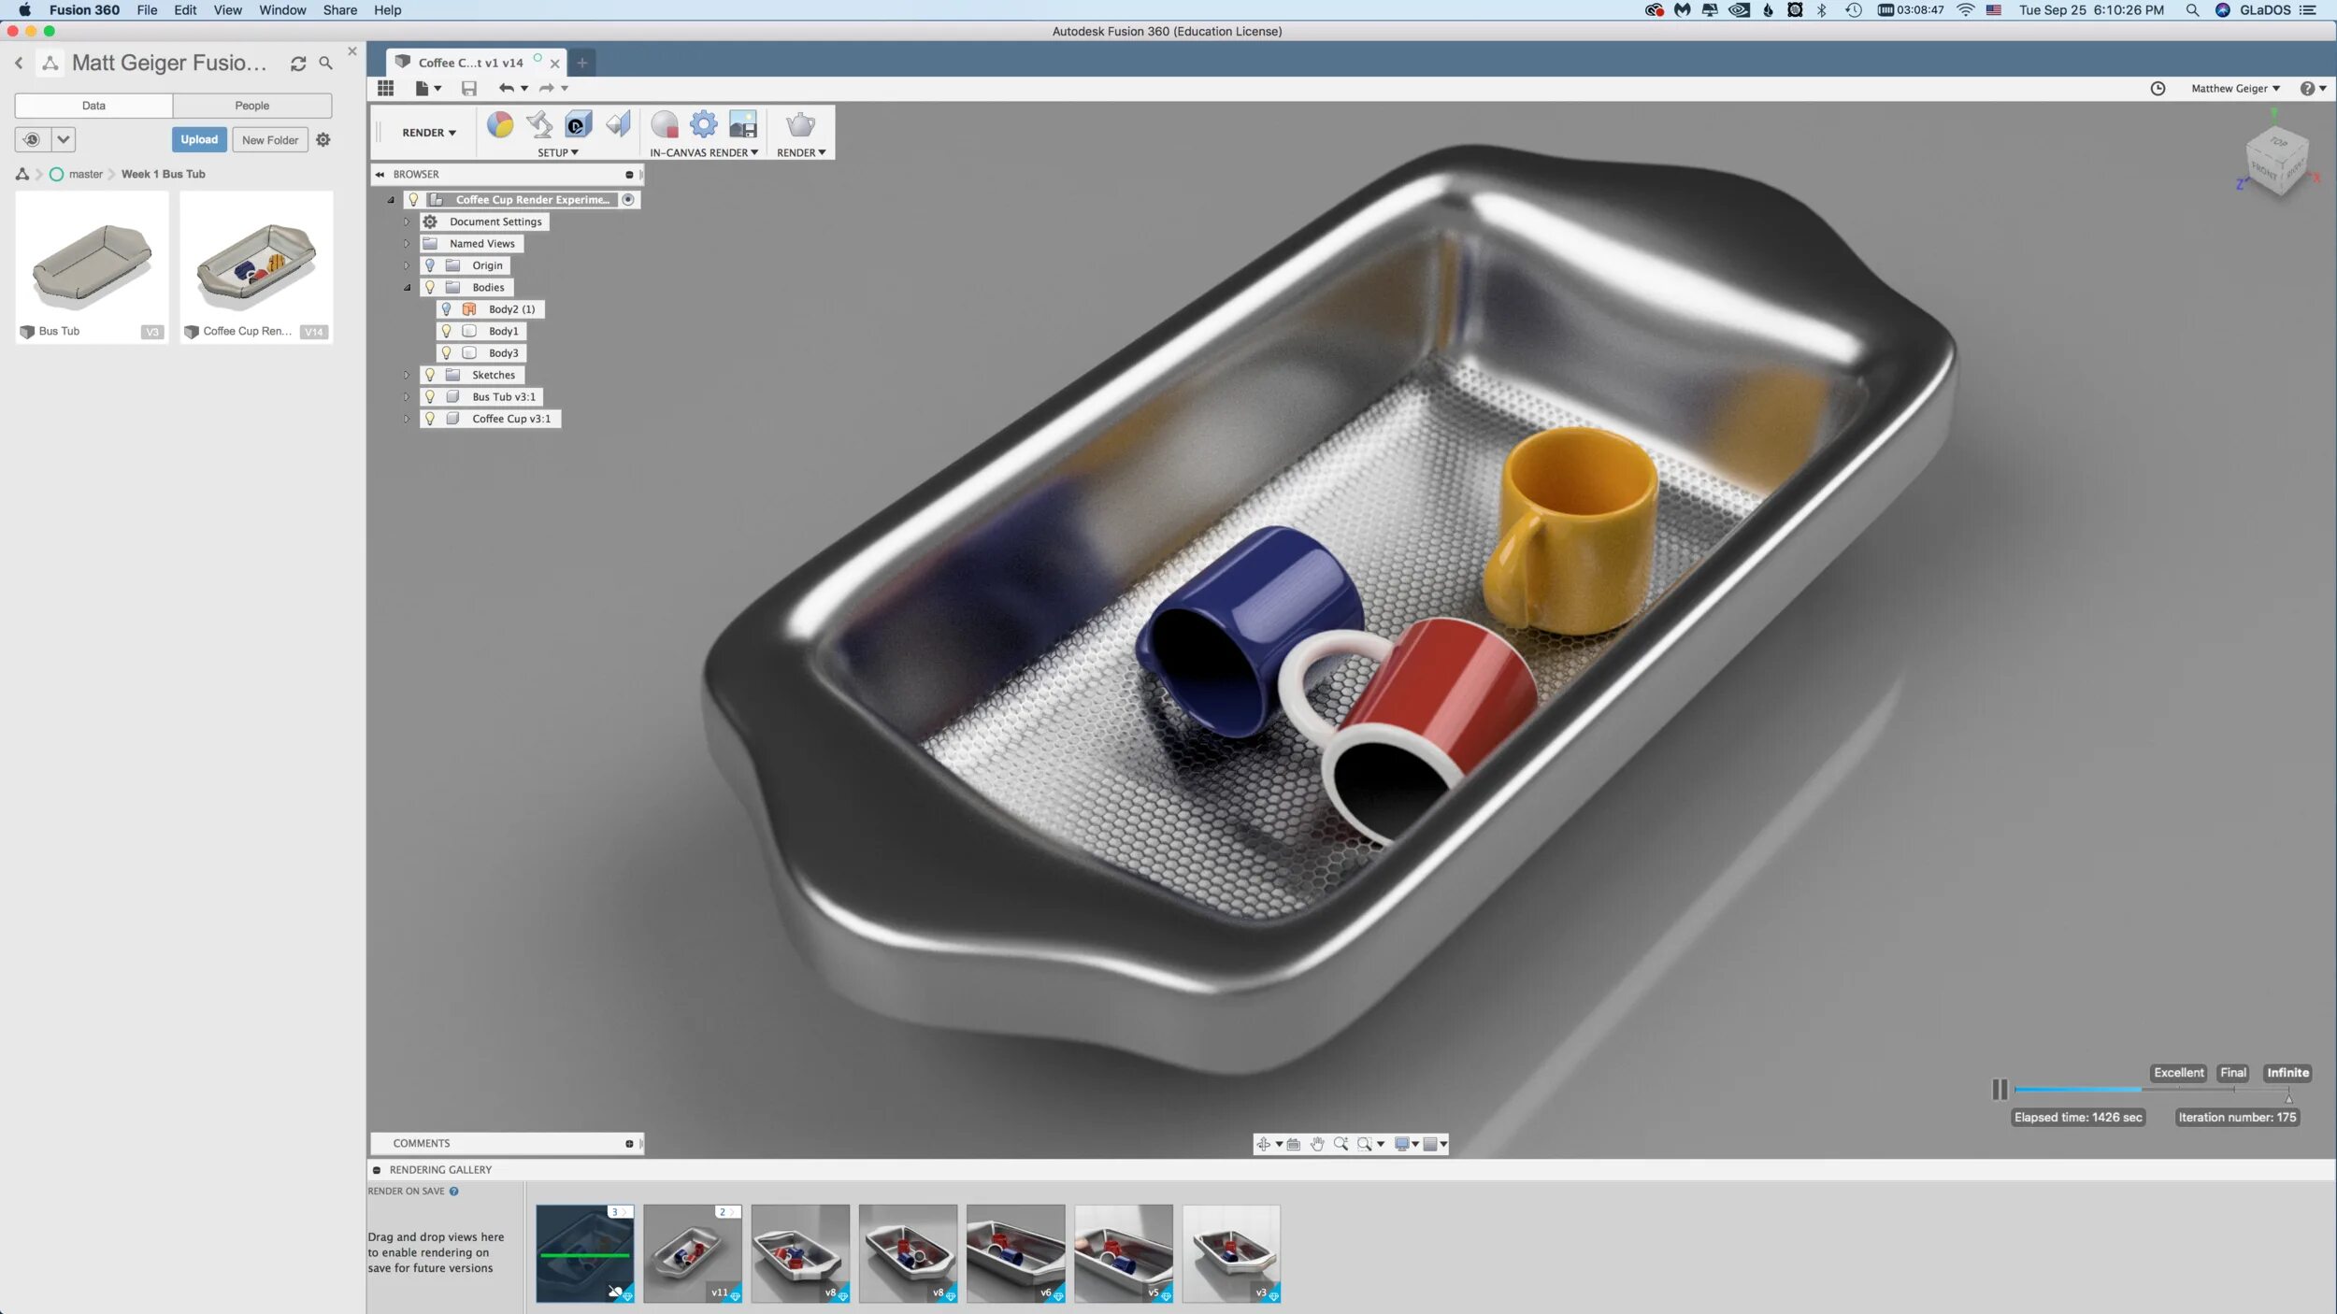Click the teapot Render icon
Viewport: 2337px width, 1314px height.
800,124
